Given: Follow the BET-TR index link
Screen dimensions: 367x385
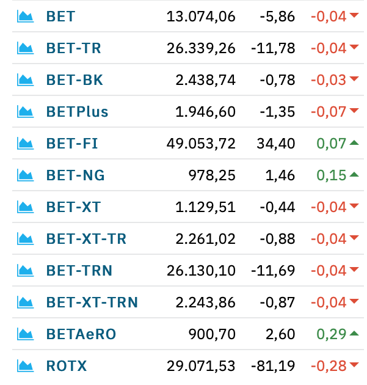Looking at the screenshot, I should [74, 48].
